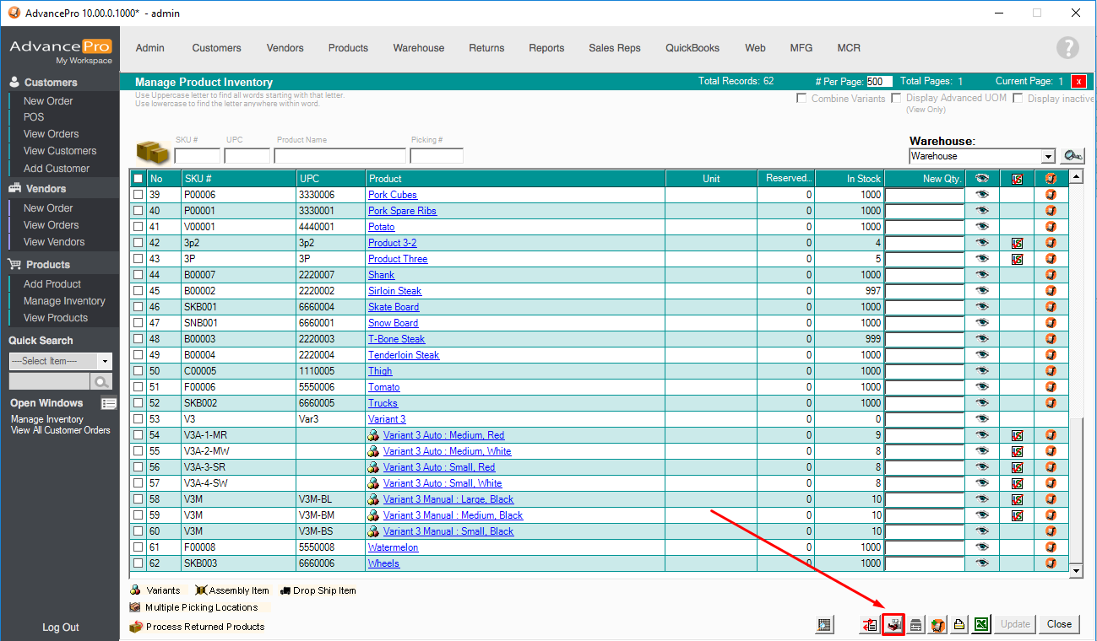
Task: Click the orange hand-truck icon in bottom toolbar
Action: pos(937,625)
